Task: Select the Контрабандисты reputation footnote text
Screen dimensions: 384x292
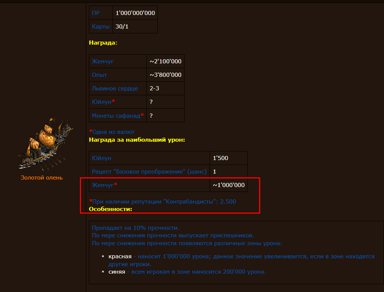Action: point(162,202)
